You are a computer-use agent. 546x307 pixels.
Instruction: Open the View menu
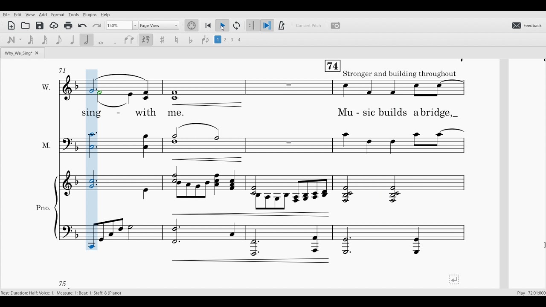click(x=30, y=15)
